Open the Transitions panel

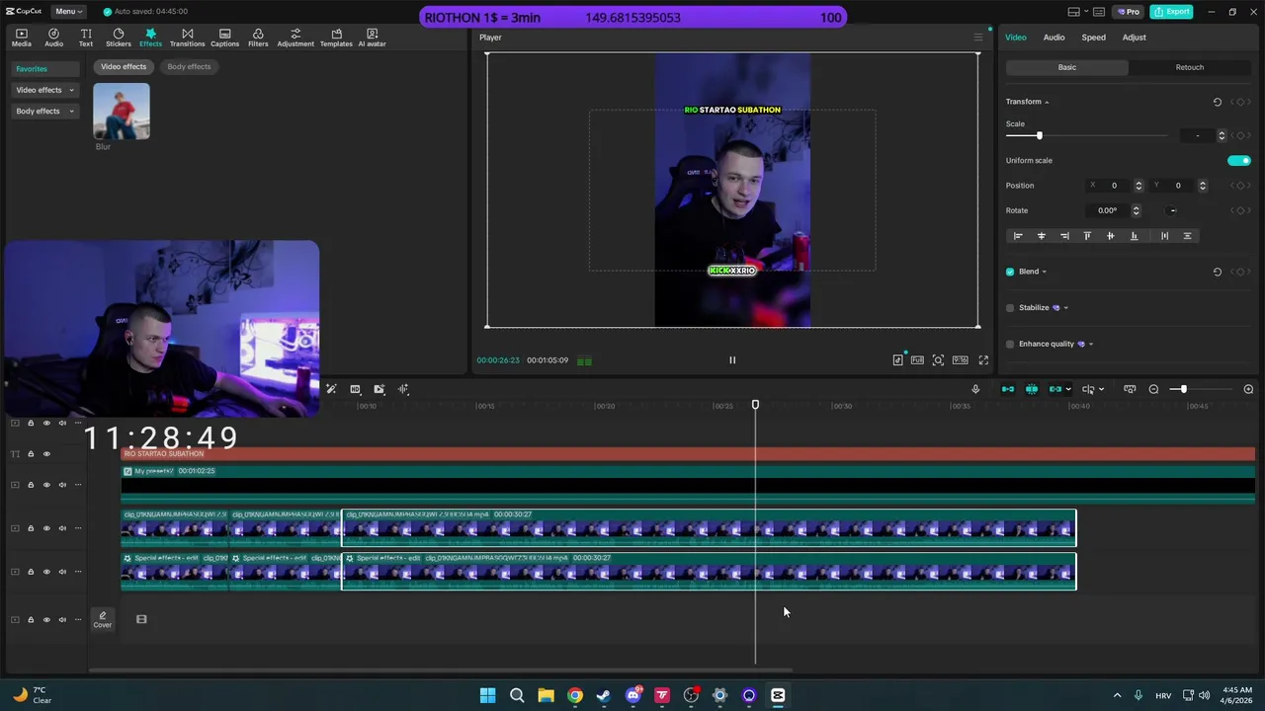click(187, 38)
